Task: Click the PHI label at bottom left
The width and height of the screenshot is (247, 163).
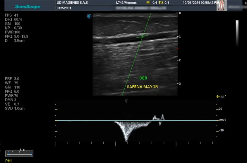Action: click(9, 161)
